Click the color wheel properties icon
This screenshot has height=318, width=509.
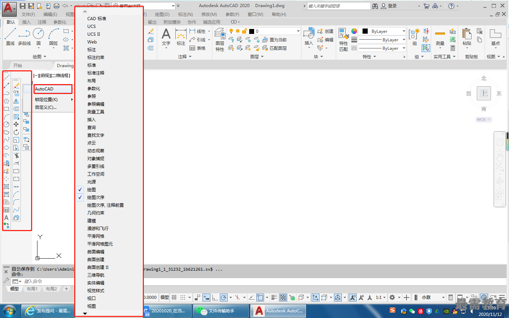click(354, 31)
